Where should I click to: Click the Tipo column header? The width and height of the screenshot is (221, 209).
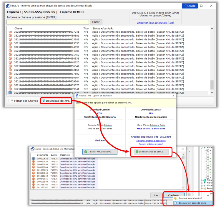tap(86, 28)
